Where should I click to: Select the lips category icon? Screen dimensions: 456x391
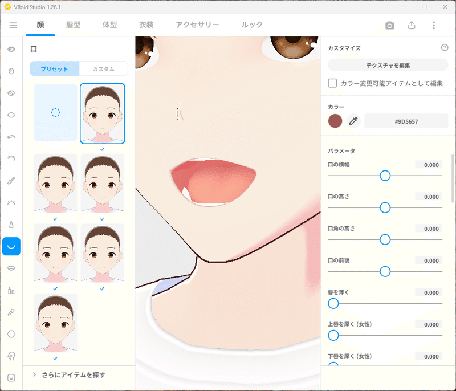[x=11, y=268]
